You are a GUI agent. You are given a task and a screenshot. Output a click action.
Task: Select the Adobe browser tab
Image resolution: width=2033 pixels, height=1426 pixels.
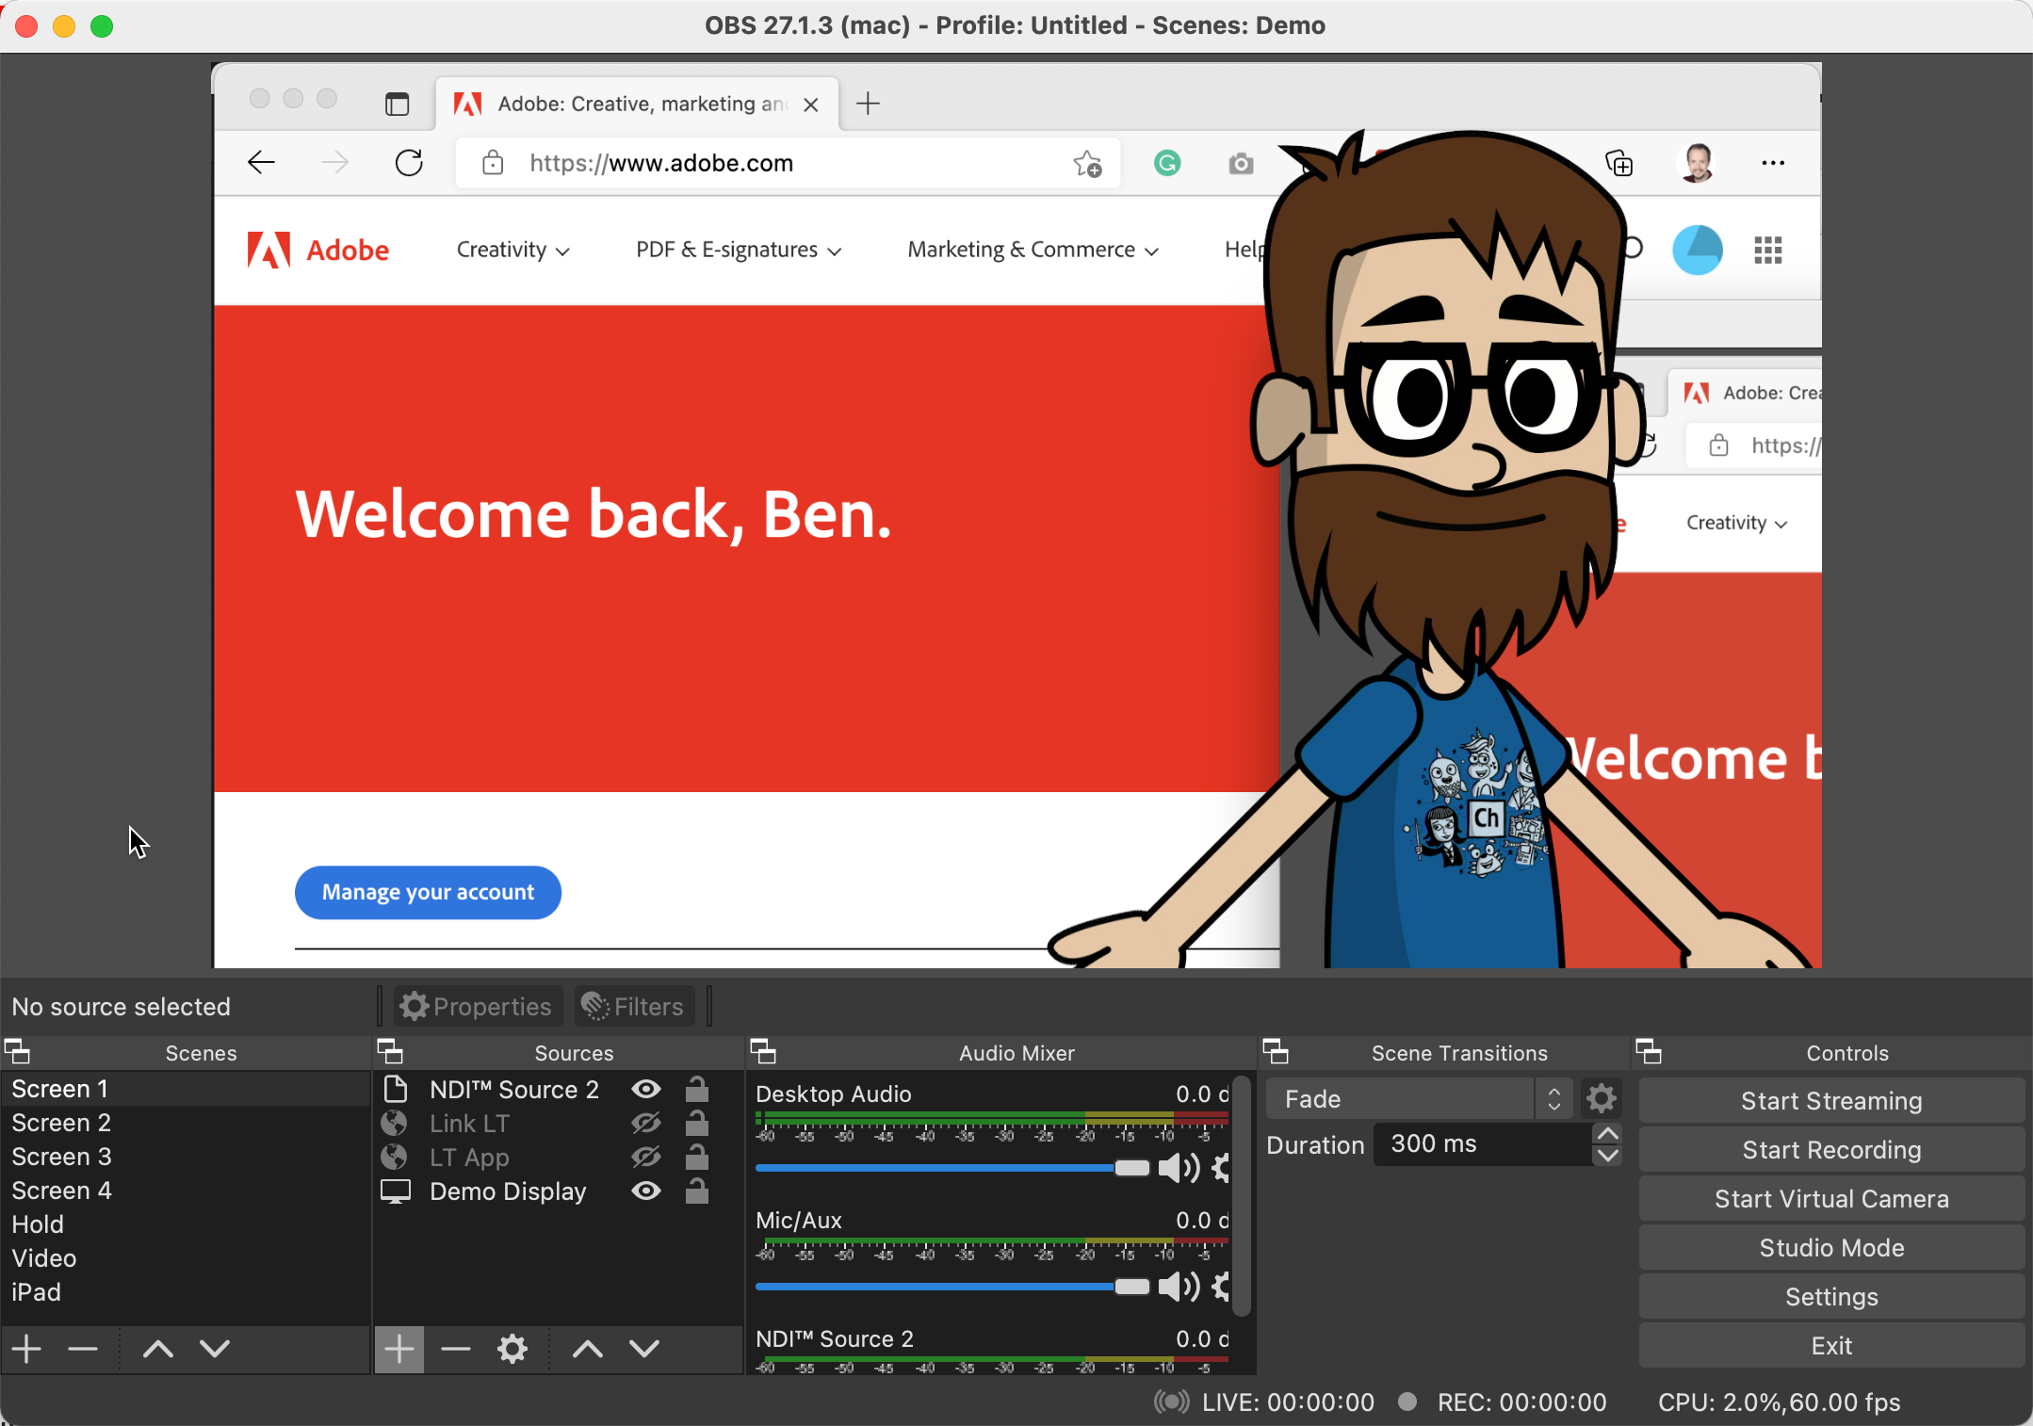pyautogui.click(x=637, y=104)
